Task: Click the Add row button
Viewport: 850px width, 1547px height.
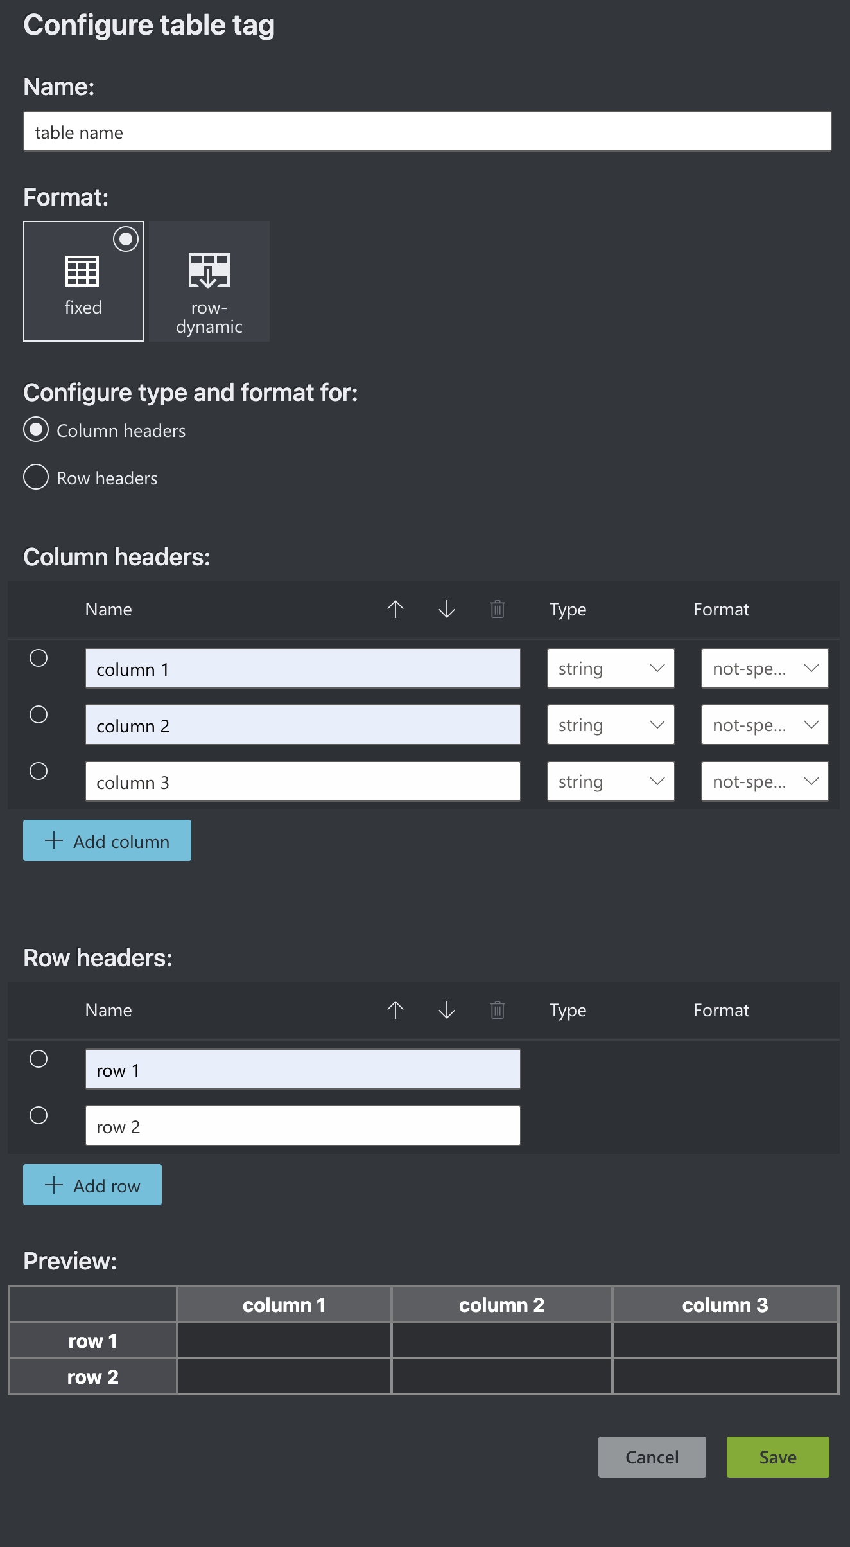Action: tap(92, 1185)
